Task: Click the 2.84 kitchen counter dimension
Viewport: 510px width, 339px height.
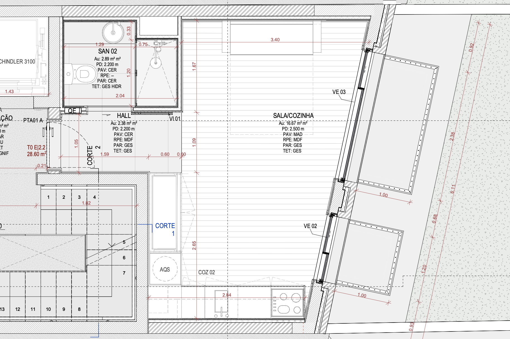Action: (x=227, y=295)
